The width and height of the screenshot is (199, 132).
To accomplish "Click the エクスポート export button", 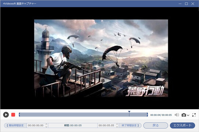I will tap(182, 125).
